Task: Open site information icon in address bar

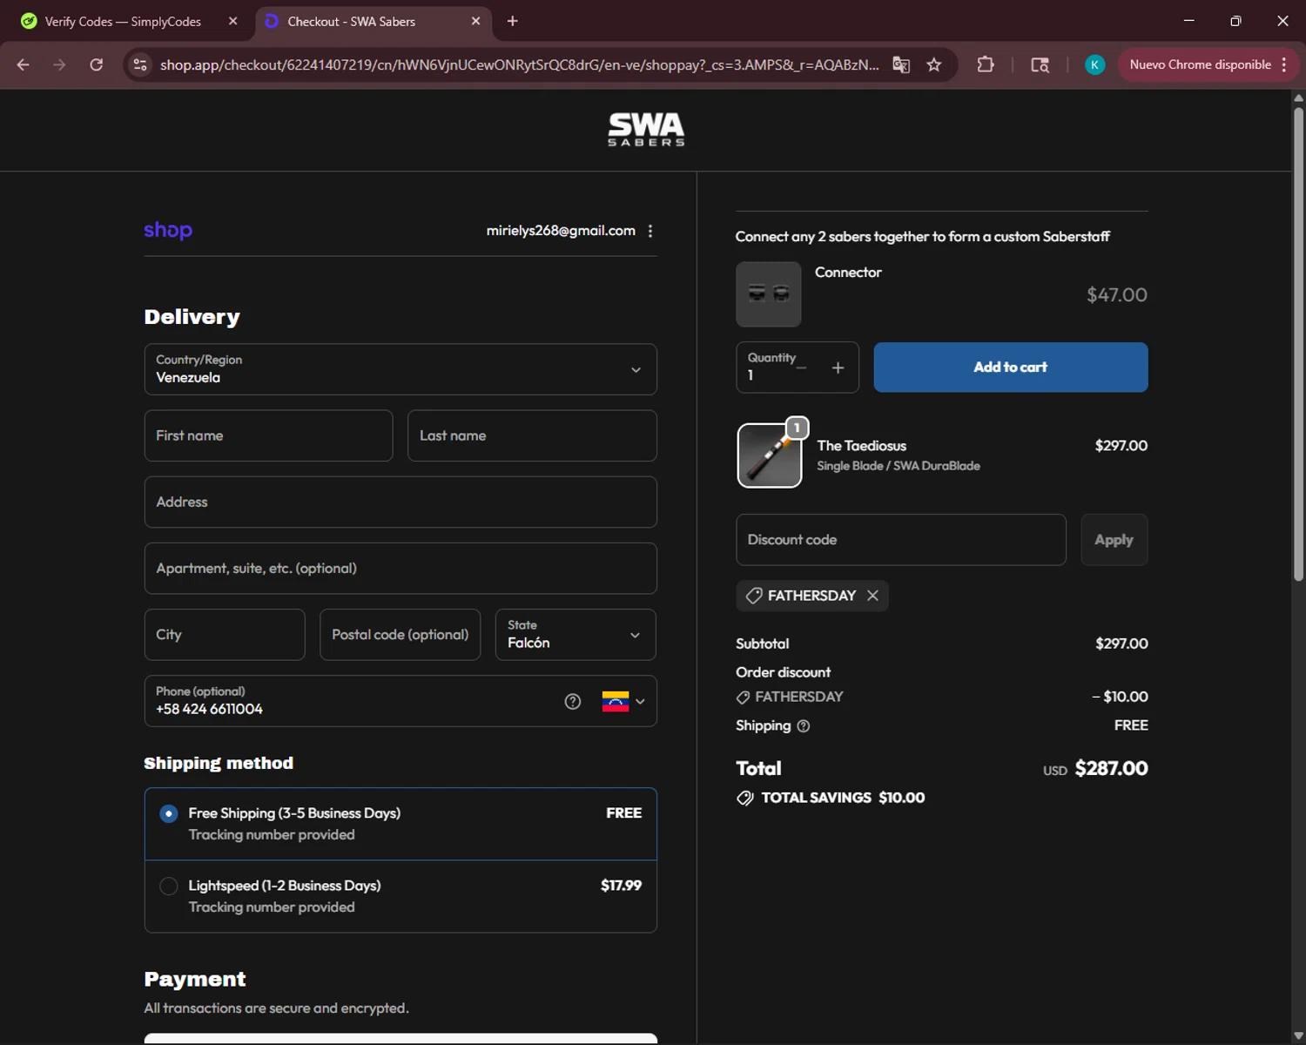Action: point(140,64)
